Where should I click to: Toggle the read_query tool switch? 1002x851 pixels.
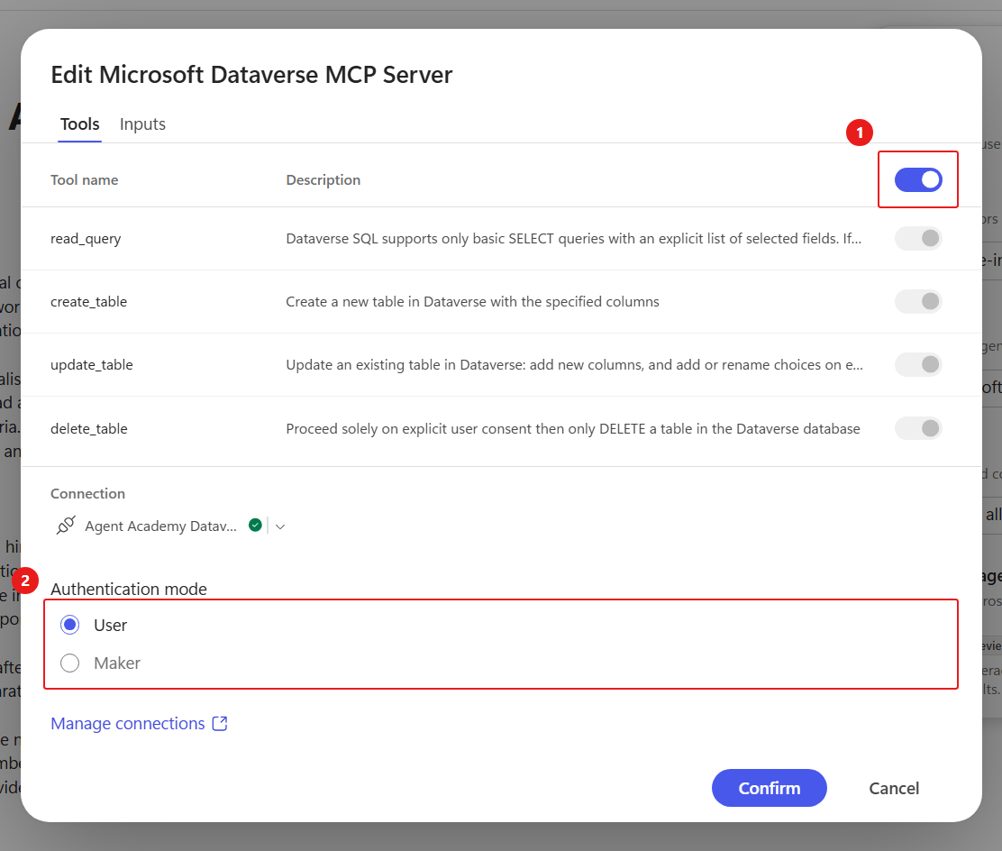tap(918, 239)
